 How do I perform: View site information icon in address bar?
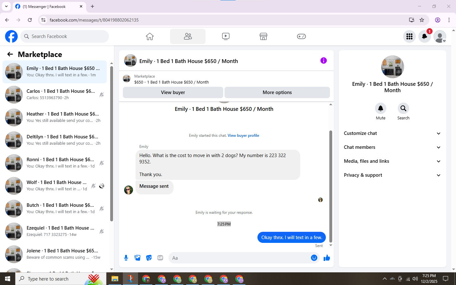(x=43, y=20)
